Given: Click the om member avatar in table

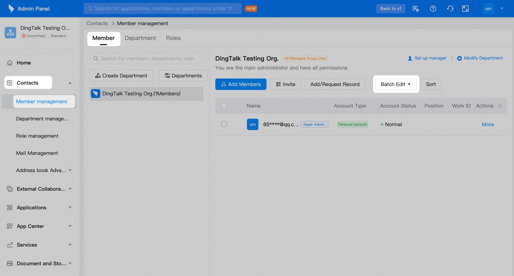Looking at the screenshot, I should (252, 124).
